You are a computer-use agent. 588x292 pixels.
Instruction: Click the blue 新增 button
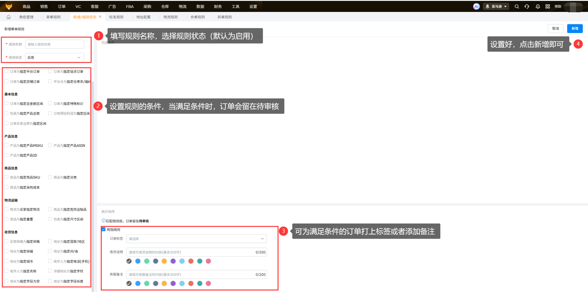(x=575, y=28)
